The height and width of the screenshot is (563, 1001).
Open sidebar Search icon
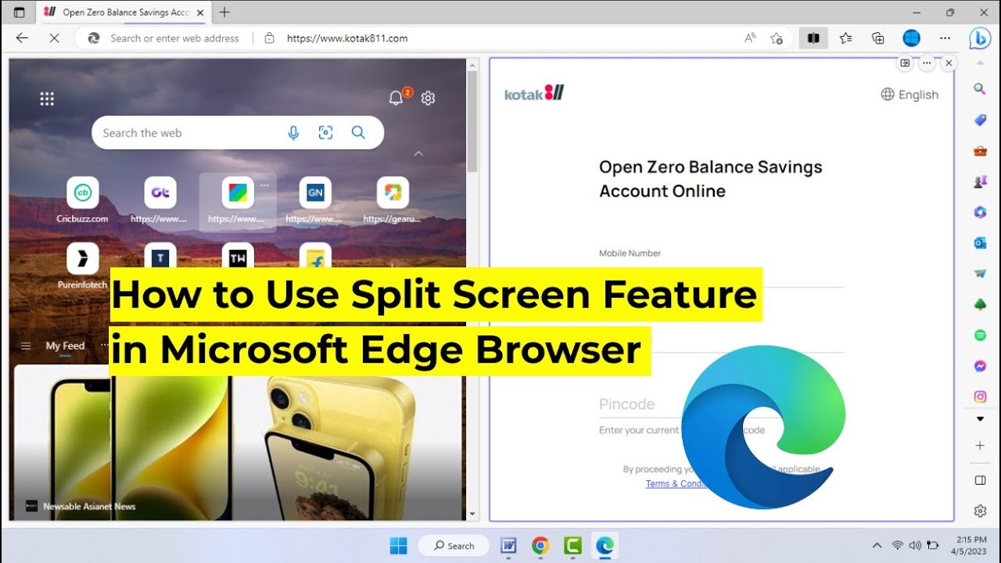click(980, 89)
